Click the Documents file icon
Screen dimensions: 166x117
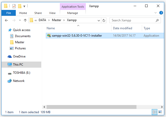click(12, 36)
